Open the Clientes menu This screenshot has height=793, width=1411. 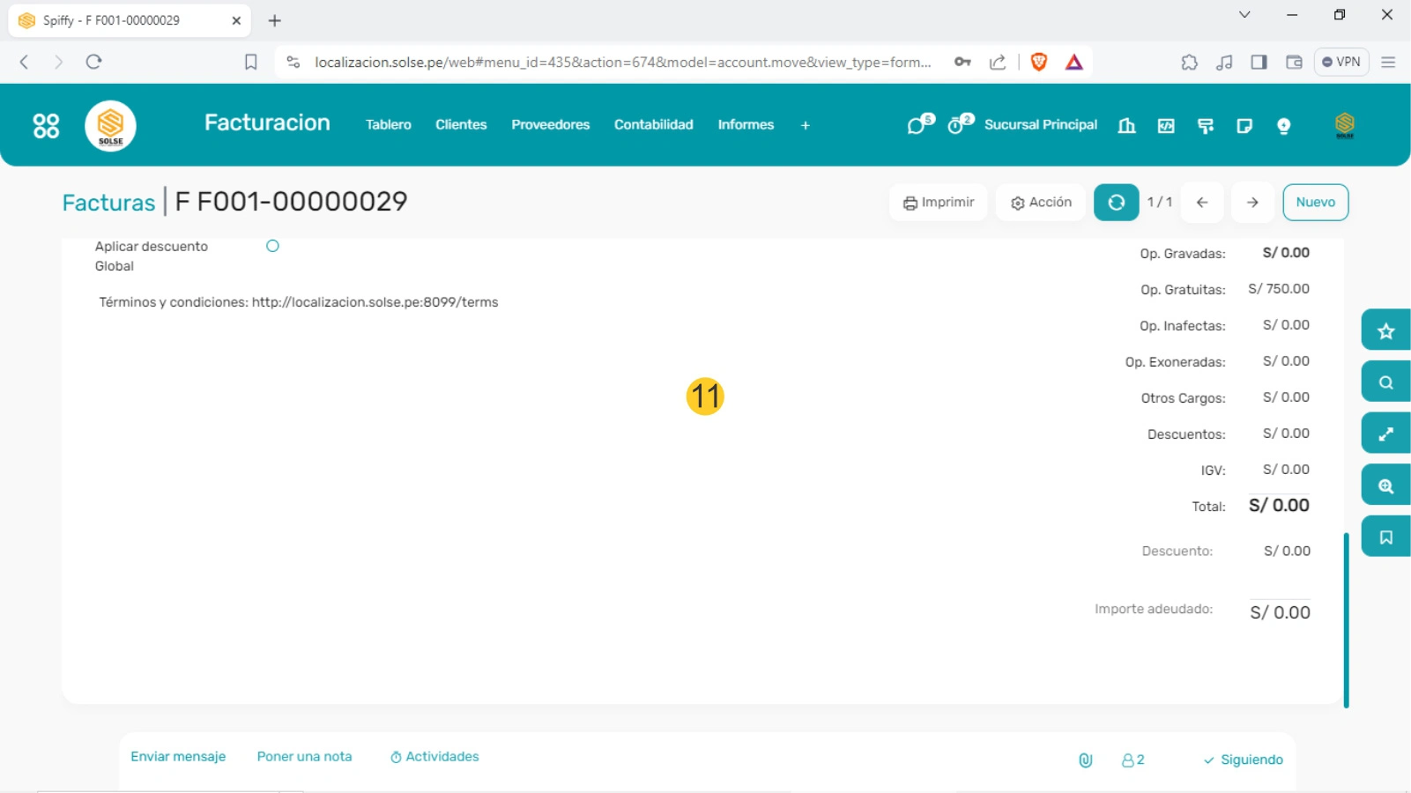coord(461,125)
